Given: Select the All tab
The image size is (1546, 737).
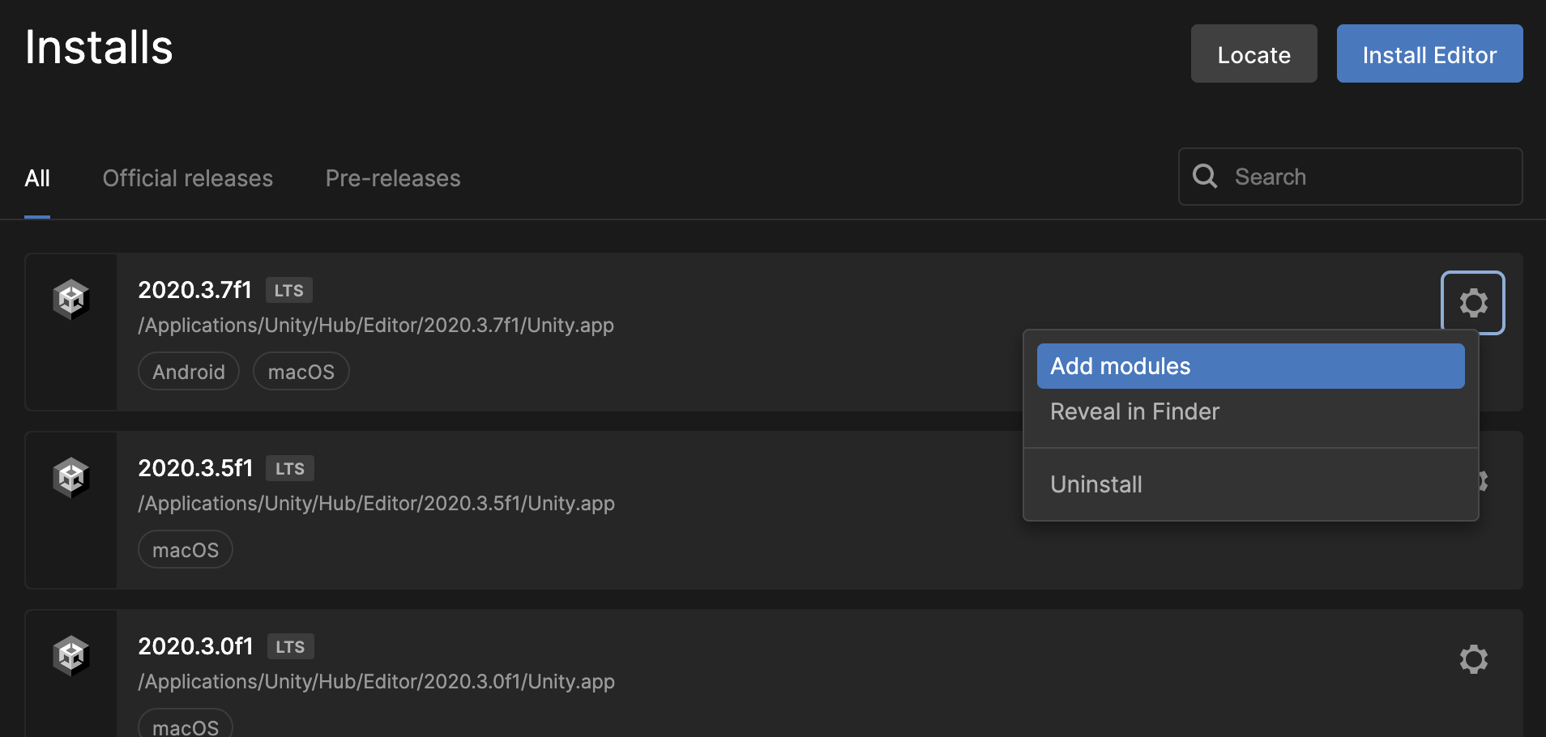Looking at the screenshot, I should coord(37,178).
